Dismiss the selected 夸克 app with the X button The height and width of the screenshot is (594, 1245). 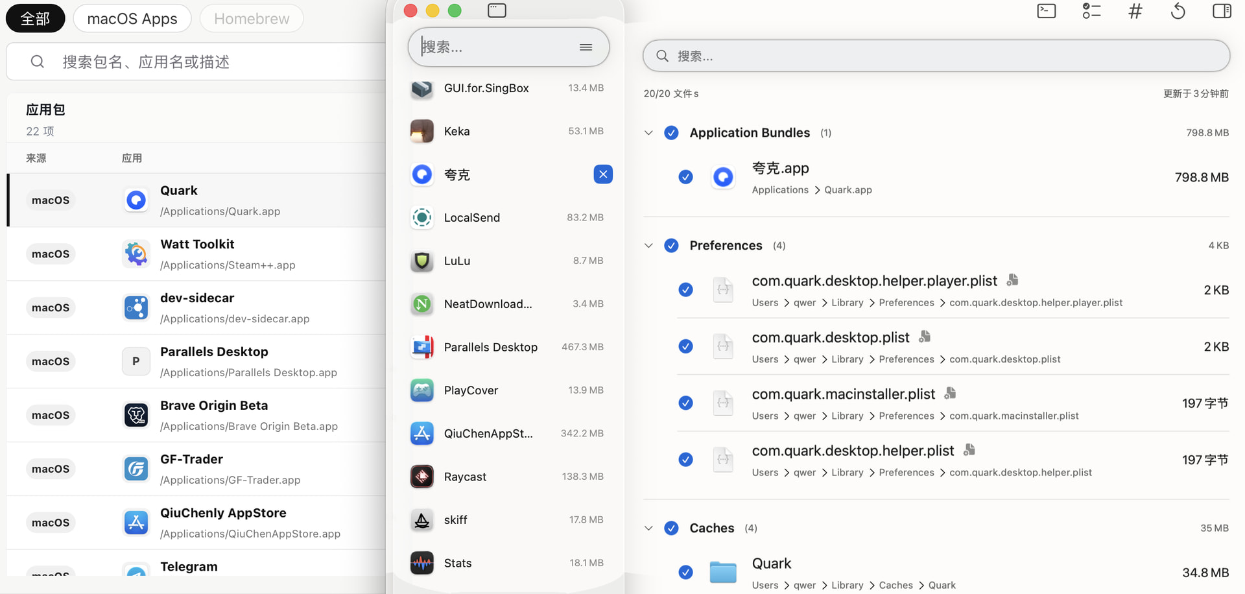pyautogui.click(x=603, y=174)
